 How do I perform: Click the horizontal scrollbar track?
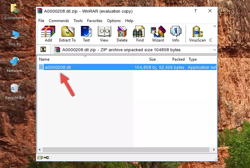point(126,150)
